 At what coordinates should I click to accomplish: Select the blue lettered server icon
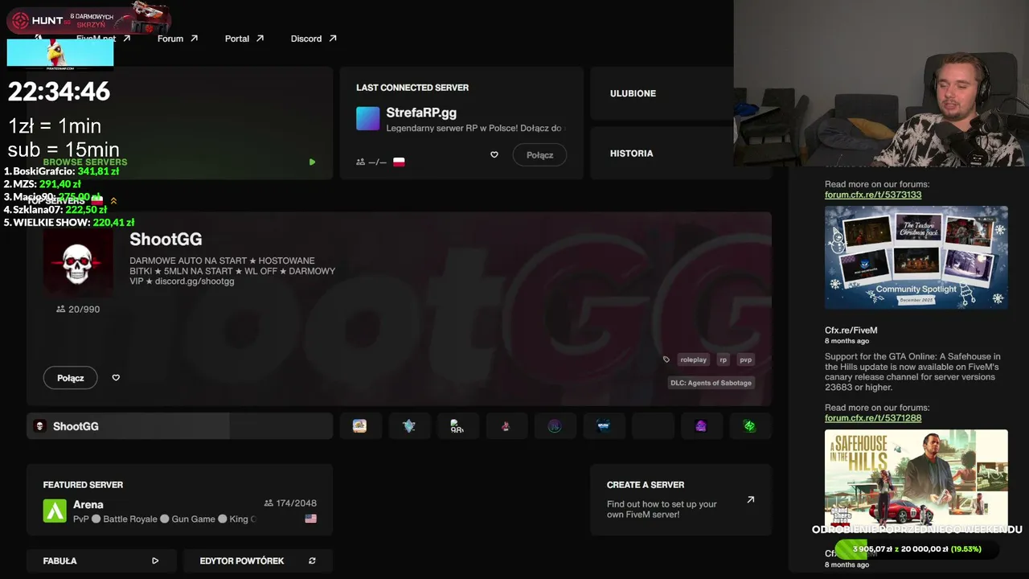click(x=604, y=426)
